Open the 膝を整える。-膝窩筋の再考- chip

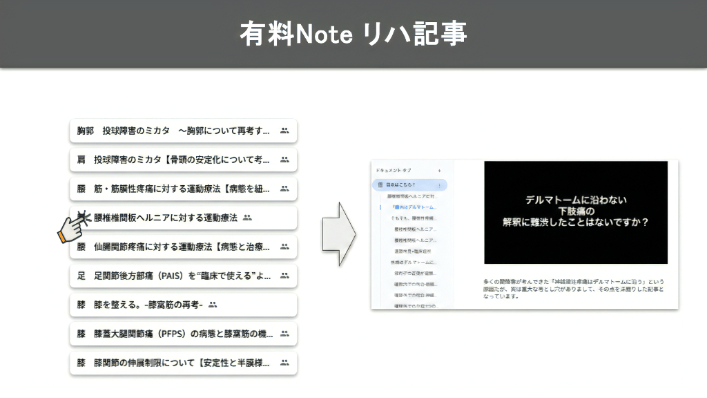tap(184, 305)
